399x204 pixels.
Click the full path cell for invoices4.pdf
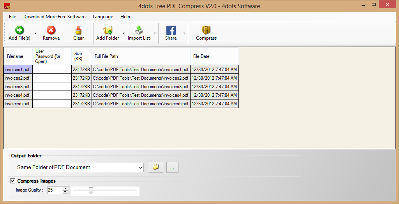pyautogui.click(x=141, y=95)
